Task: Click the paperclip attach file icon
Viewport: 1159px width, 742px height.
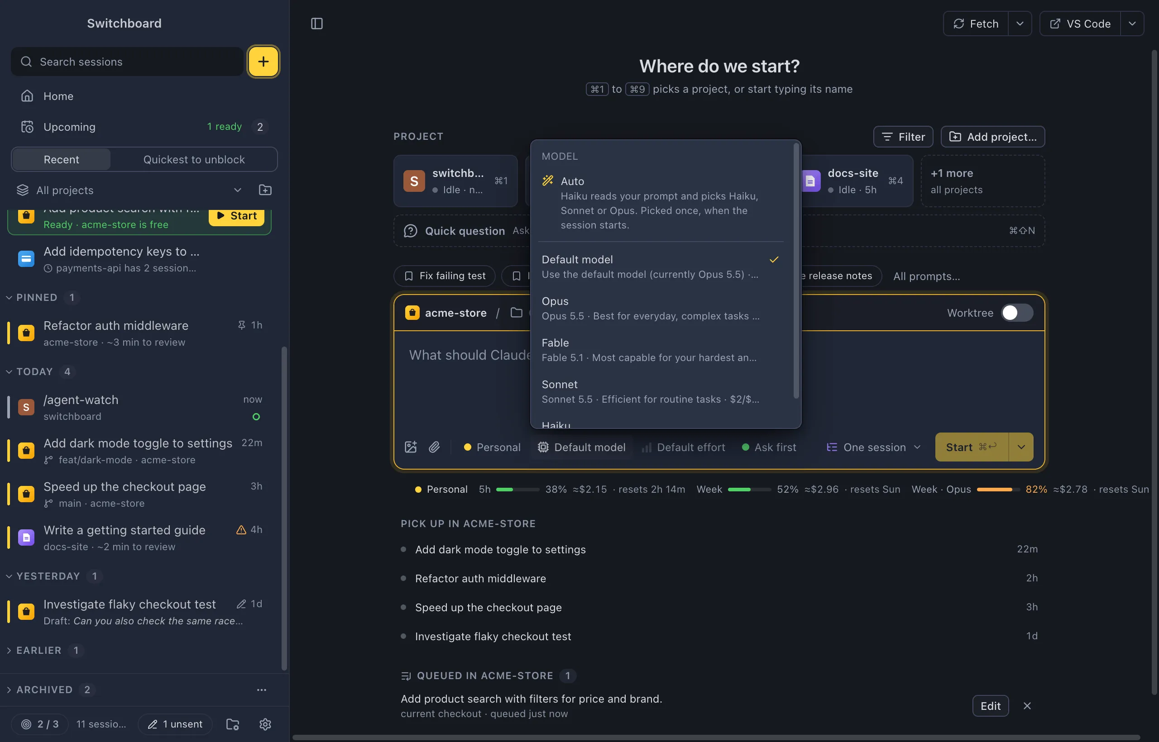Action: tap(434, 447)
